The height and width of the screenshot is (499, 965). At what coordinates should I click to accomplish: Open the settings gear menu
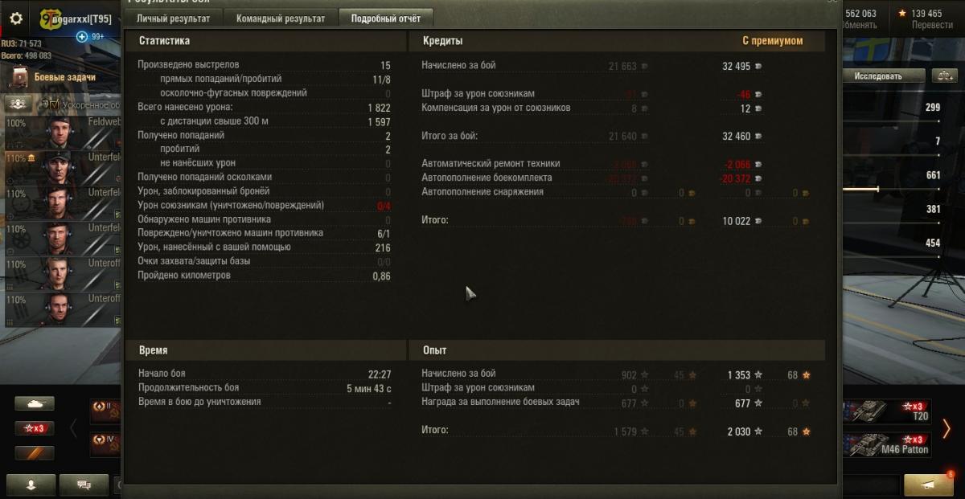(x=16, y=18)
